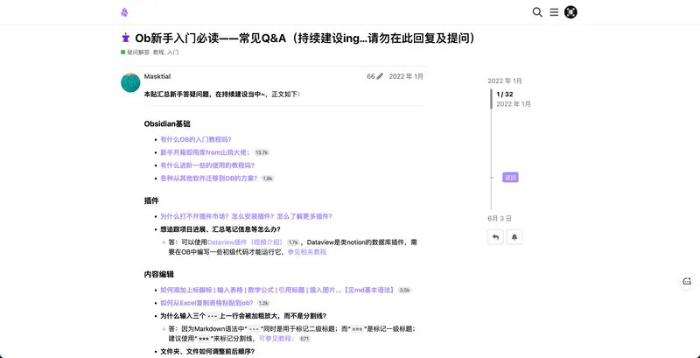Open the Masktial username link
This screenshot has width=700, height=358.
157,76
